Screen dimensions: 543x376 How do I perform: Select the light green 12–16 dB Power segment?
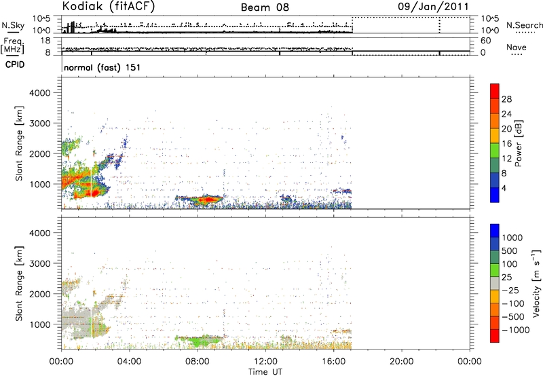(495, 150)
